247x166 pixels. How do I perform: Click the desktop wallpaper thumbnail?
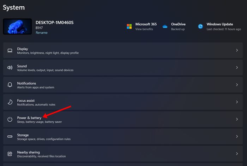point(17,26)
